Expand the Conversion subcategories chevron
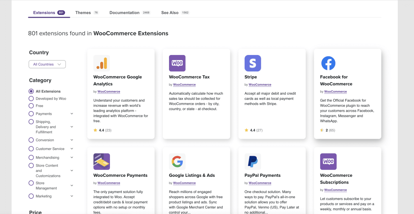This screenshot has height=214, width=414. click(x=72, y=140)
